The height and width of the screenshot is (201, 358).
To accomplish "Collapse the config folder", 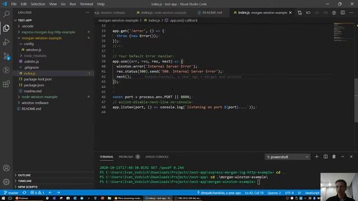I will click(29, 44).
